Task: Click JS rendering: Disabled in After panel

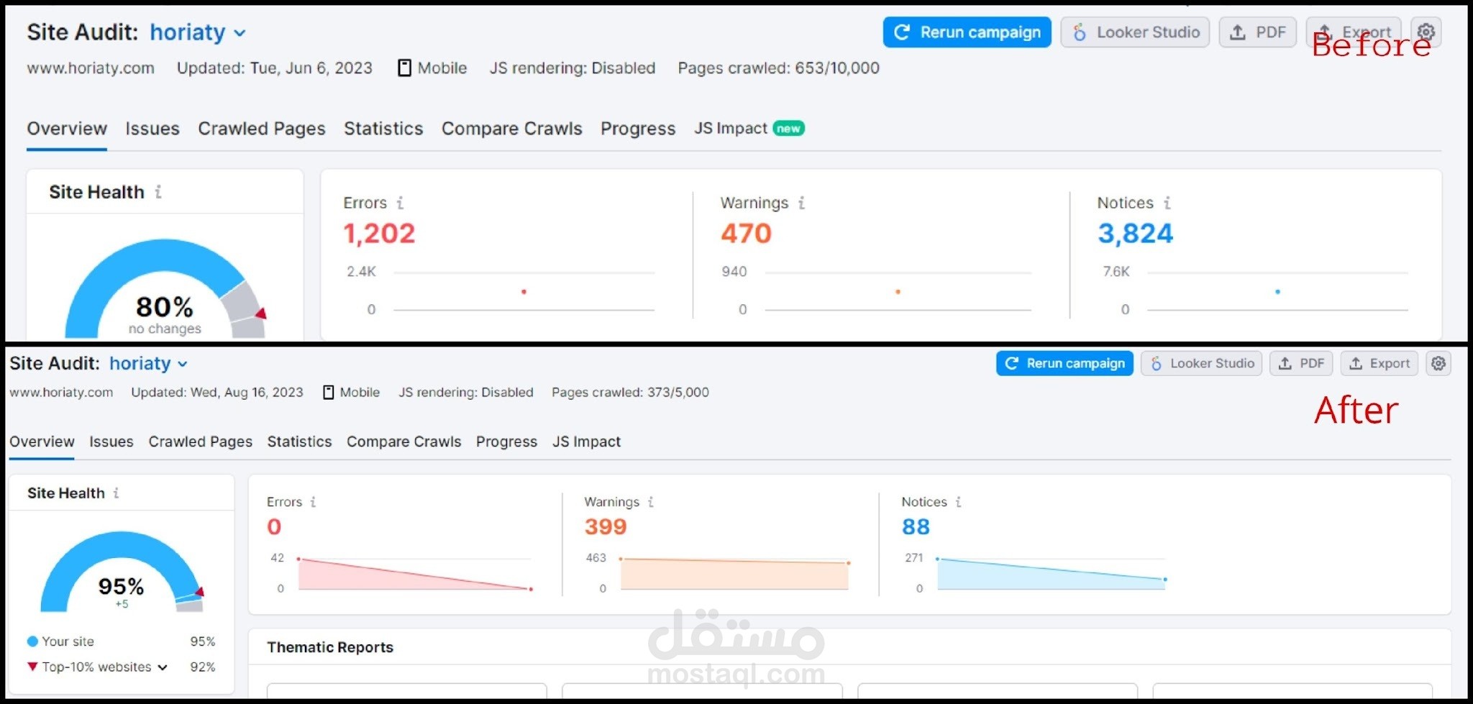Action: tap(466, 393)
